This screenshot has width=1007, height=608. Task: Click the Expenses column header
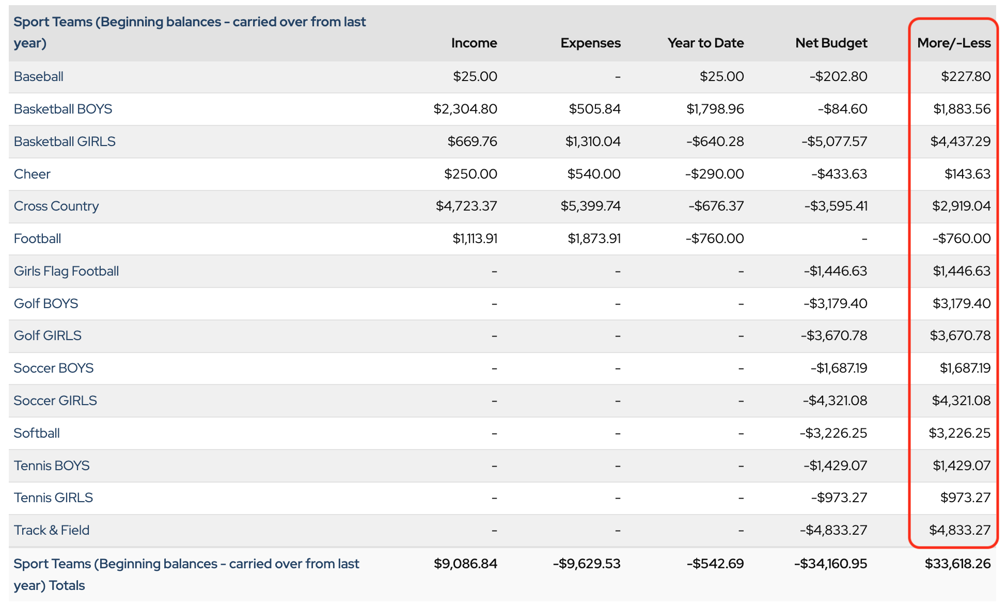[590, 43]
